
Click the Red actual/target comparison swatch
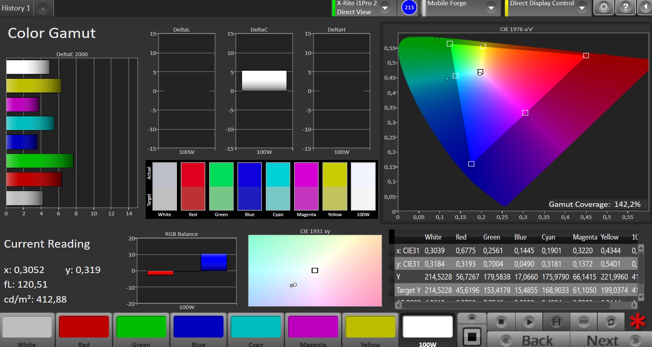[193, 186]
